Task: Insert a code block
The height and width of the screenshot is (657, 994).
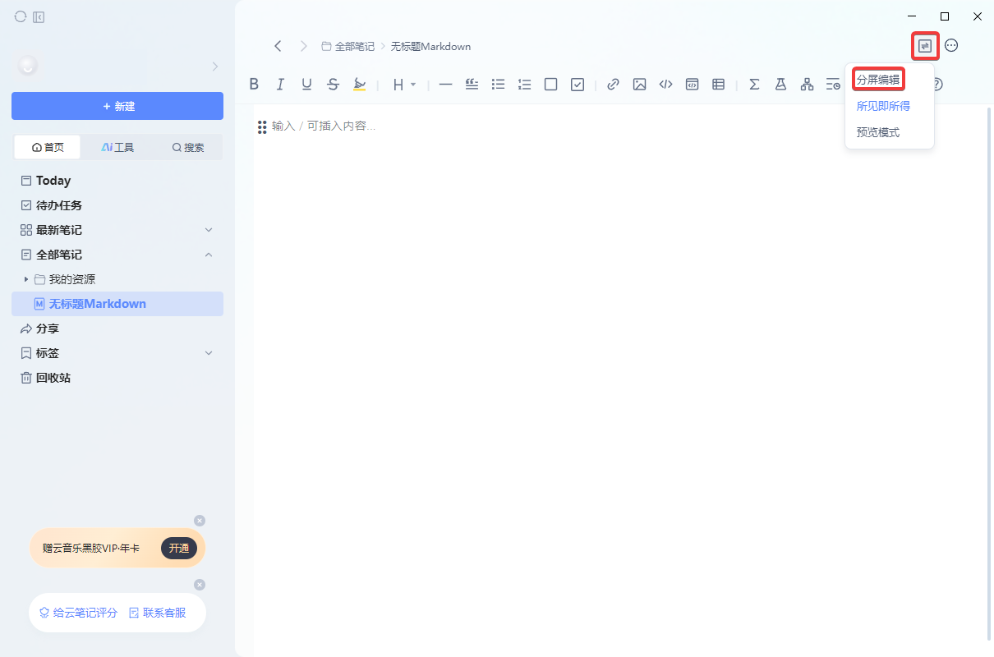Action: [x=692, y=84]
